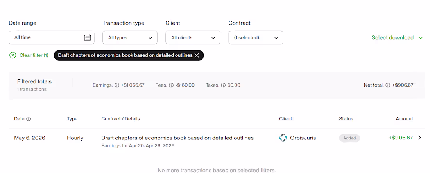Click the Clear filter circle-x icon

pyautogui.click(x=13, y=55)
